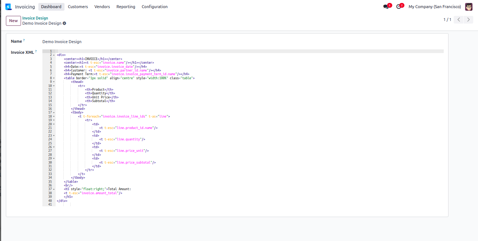The width and height of the screenshot is (478, 241).
Task: Click the th Unit Price code line
Action: click(102, 97)
